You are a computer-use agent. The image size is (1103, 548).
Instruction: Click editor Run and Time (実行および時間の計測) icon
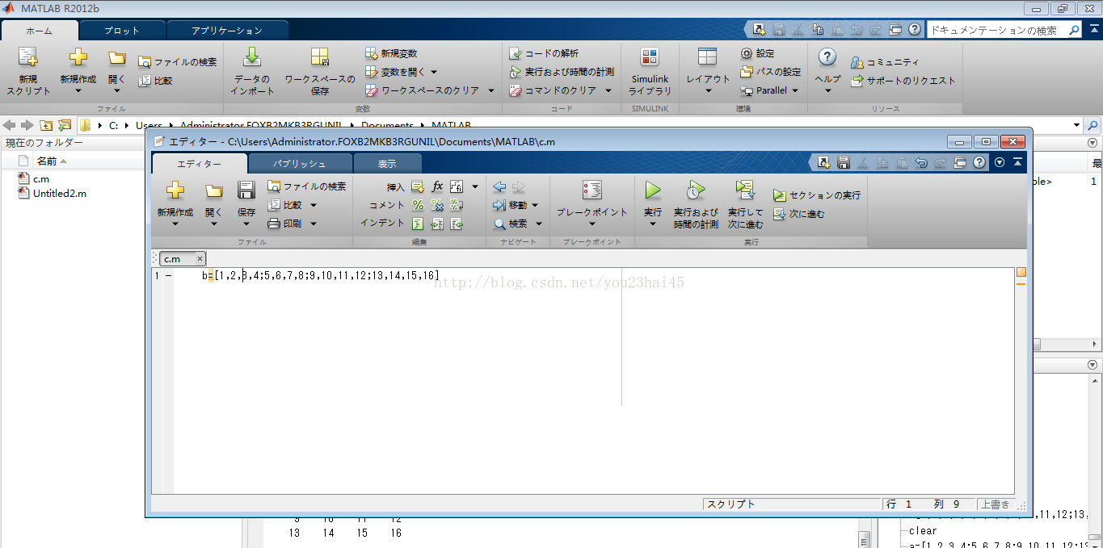point(696,190)
